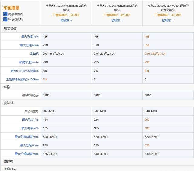
Task: Select top speed value 225
Action: [96, 62]
